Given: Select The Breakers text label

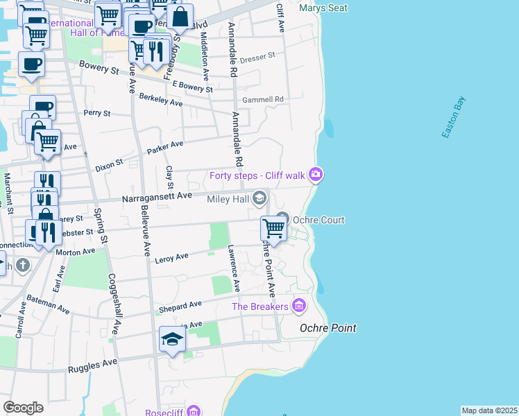Looking at the screenshot, I should pos(260,306).
